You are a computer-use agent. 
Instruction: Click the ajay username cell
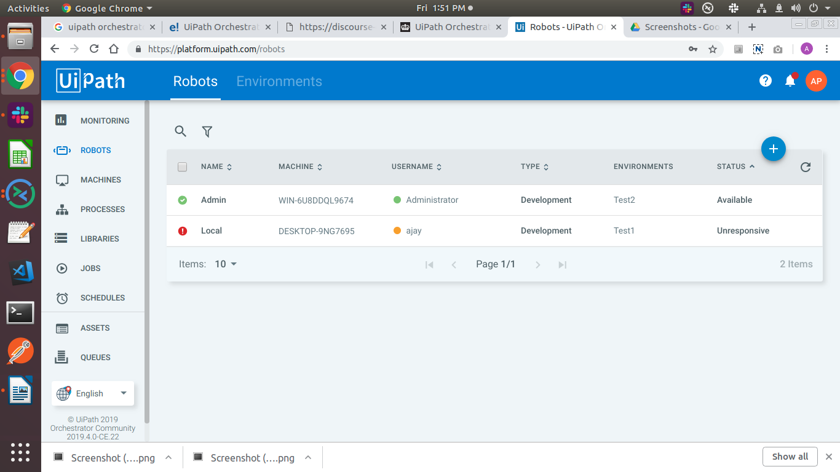[407, 231]
